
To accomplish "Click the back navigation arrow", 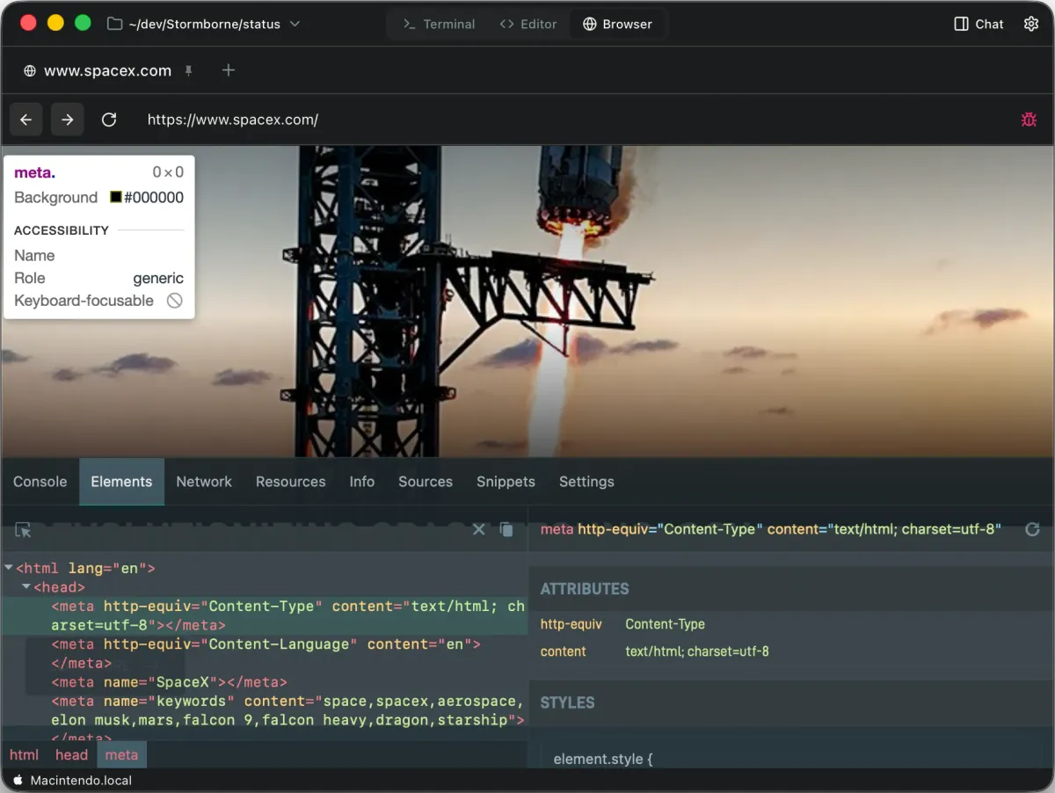I will point(25,119).
